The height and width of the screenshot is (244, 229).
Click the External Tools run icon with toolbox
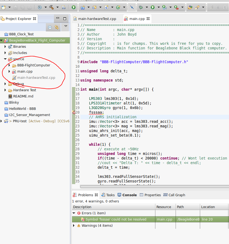(176, 7)
